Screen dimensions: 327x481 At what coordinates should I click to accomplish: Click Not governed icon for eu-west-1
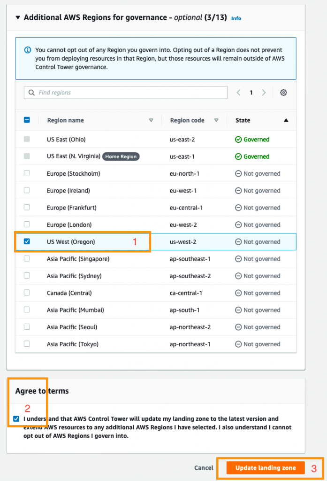tap(238, 191)
